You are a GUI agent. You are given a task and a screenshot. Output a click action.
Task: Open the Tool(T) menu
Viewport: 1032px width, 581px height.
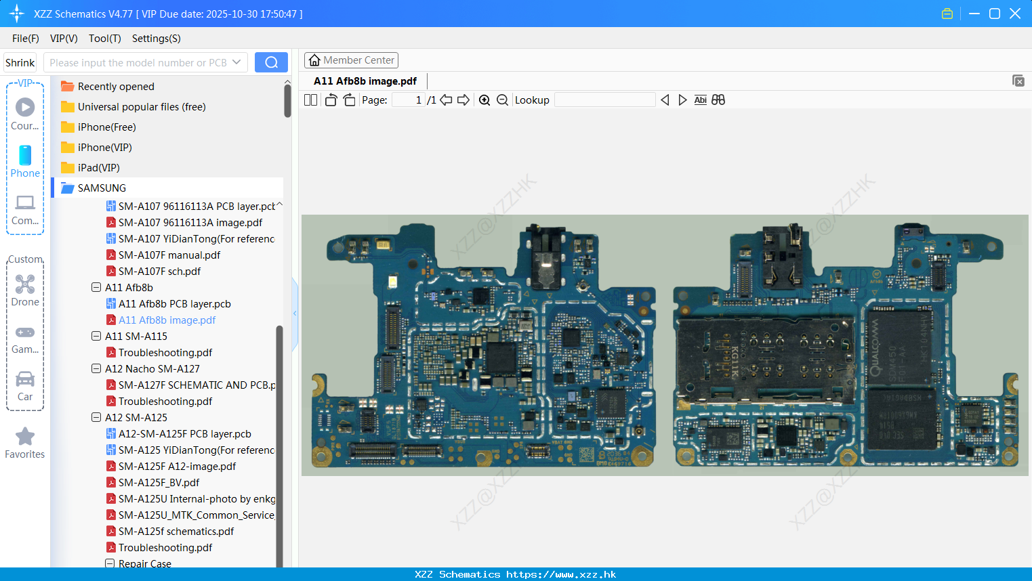105,39
